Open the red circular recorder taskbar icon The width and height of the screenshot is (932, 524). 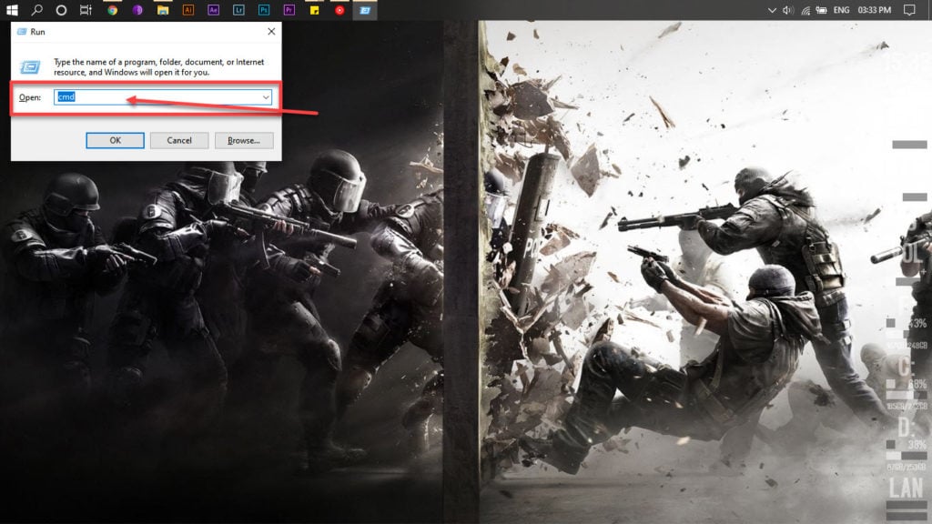tap(339, 10)
